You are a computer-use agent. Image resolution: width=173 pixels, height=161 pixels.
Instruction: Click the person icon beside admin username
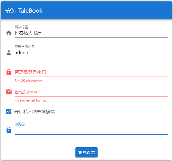click(x=9, y=52)
